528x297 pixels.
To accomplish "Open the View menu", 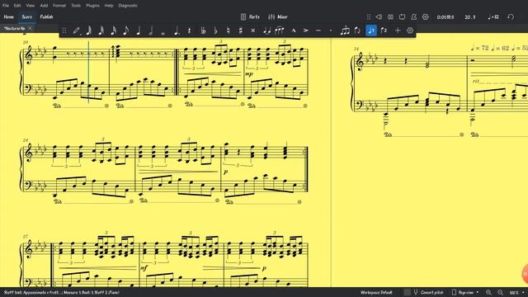I will point(31,6).
